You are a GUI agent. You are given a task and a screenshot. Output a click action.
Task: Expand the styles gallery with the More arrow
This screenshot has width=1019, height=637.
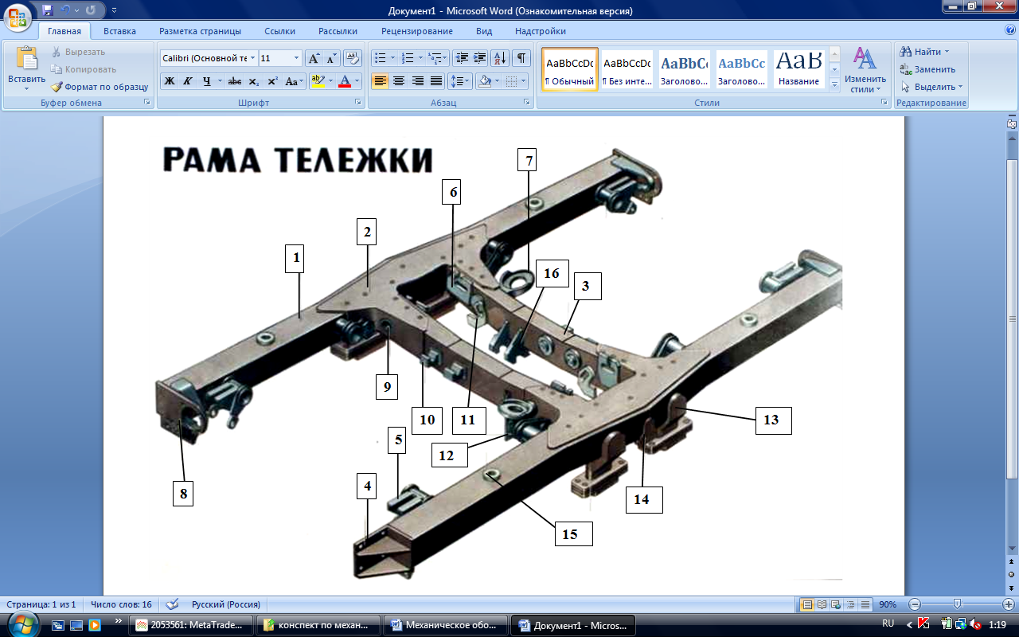coord(834,84)
